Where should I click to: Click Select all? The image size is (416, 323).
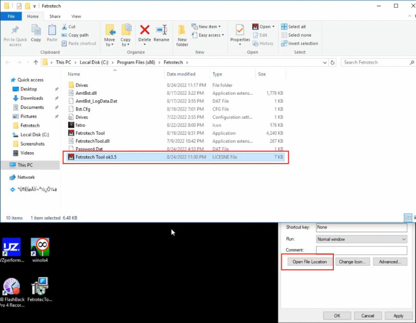pyautogui.click(x=293, y=27)
